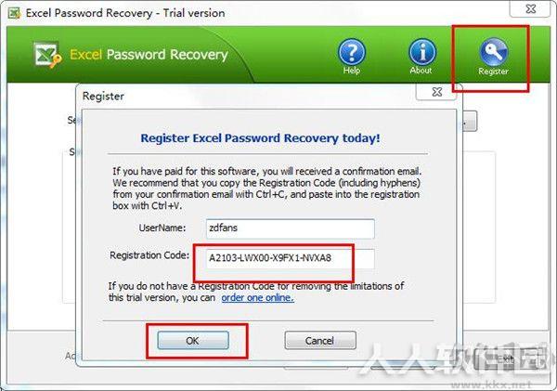Click the 'Registration Code:' label
This screenshot has width=557, height=391.
(149, 255)
